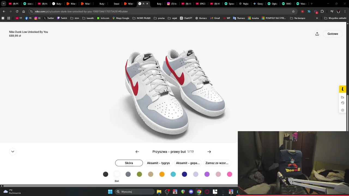Pick the turquoise color swatch

pyautogui.click(x=173, y=174)
